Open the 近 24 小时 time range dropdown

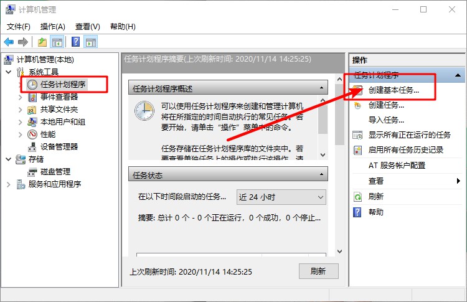click(x=281, y=197)
